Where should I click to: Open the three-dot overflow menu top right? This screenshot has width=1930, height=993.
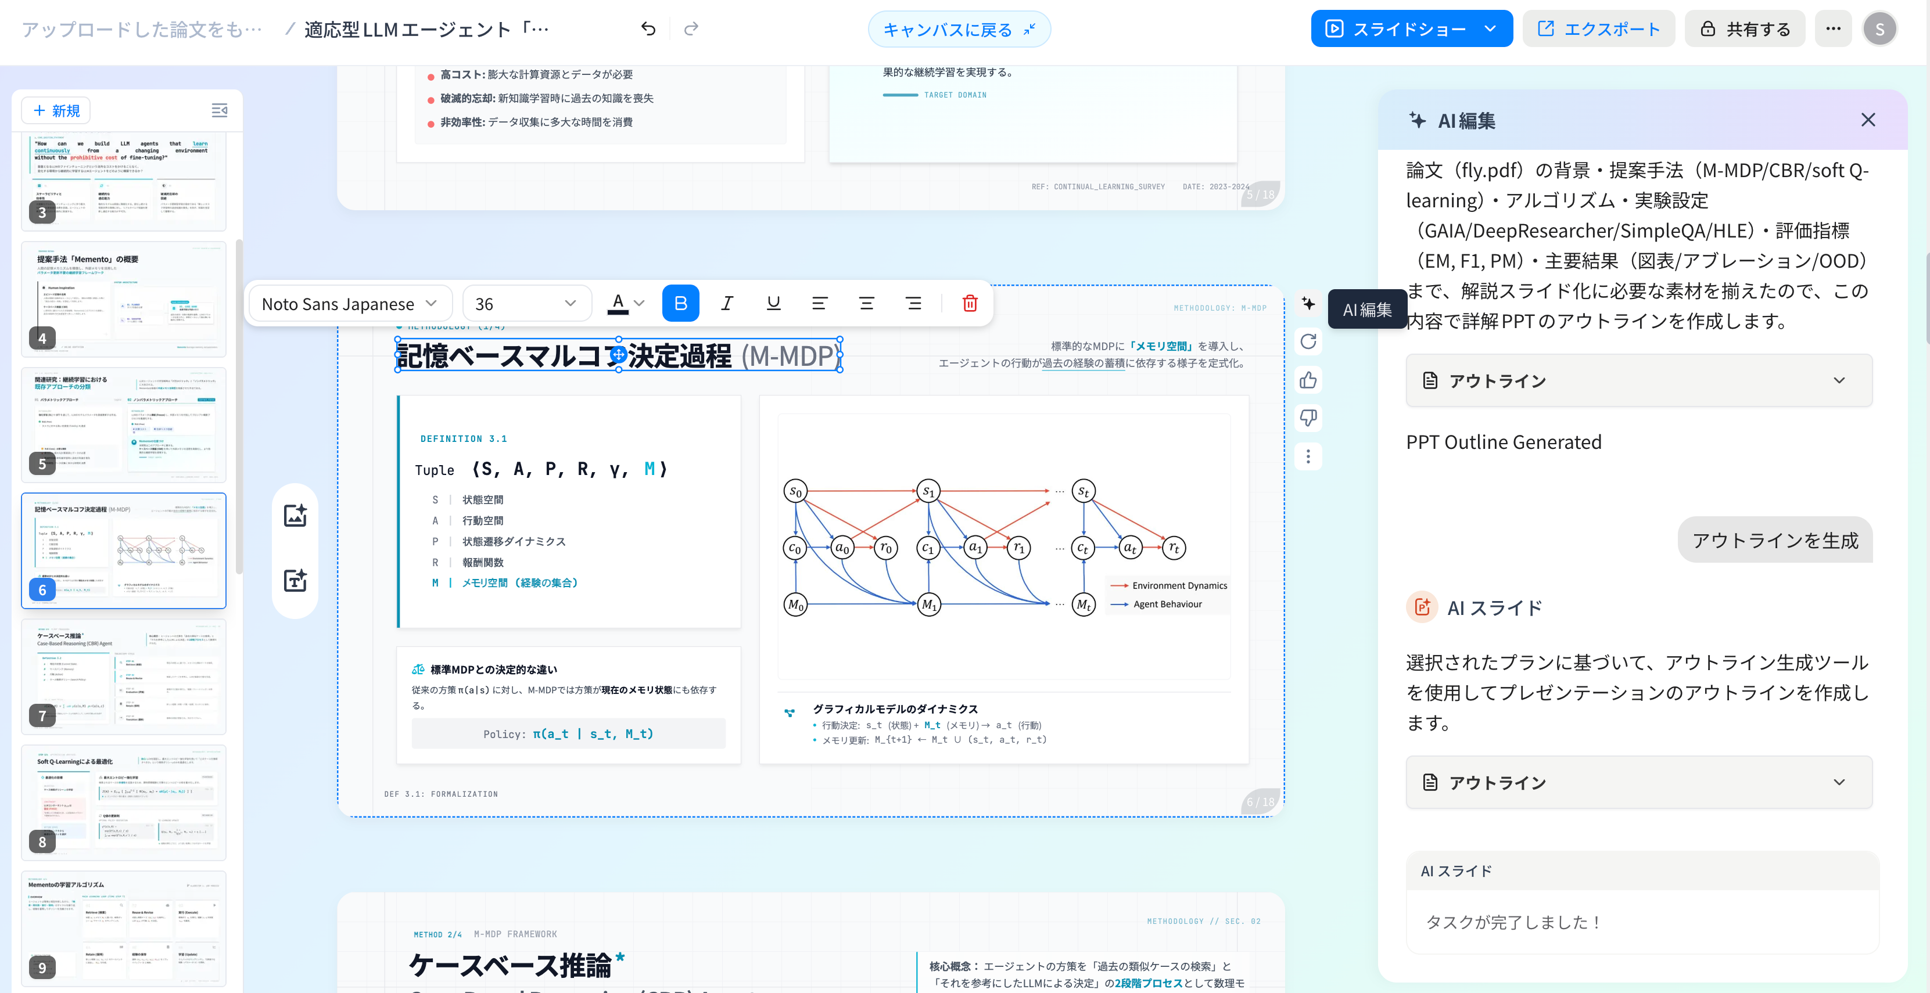pyautogui.click(x=1834, y=28)
